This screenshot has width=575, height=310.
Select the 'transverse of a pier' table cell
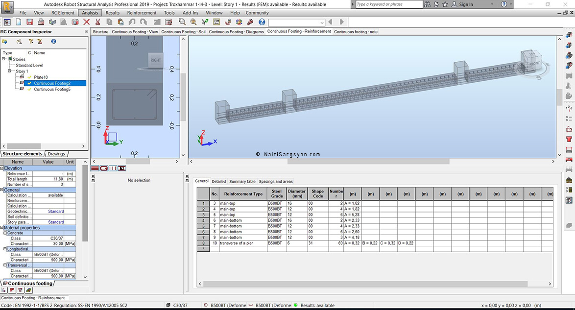click(x=243, y=243)
